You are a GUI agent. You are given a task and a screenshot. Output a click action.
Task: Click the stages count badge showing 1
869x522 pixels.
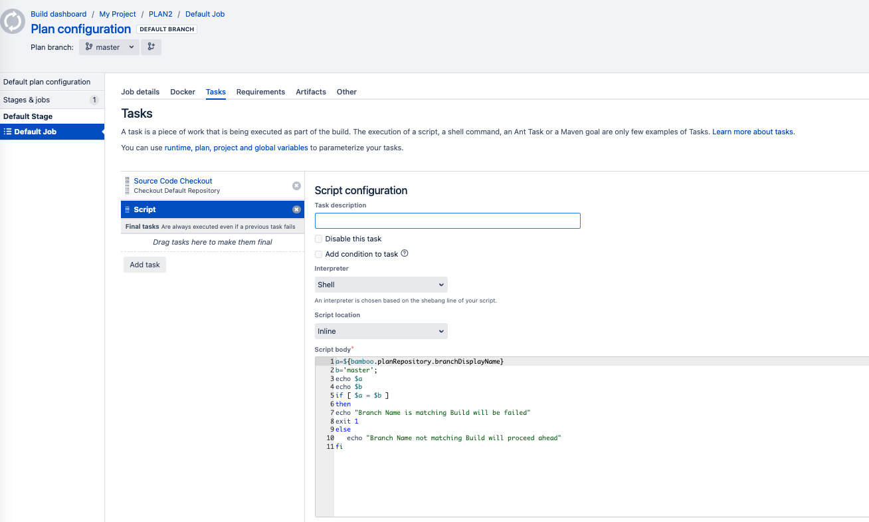pyautogui.click(x=94, y=100)
